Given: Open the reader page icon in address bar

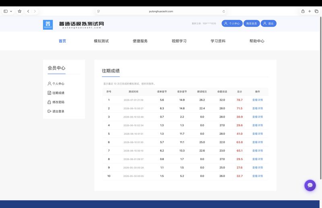Looking at the screenshot, I should pos(99,11).
